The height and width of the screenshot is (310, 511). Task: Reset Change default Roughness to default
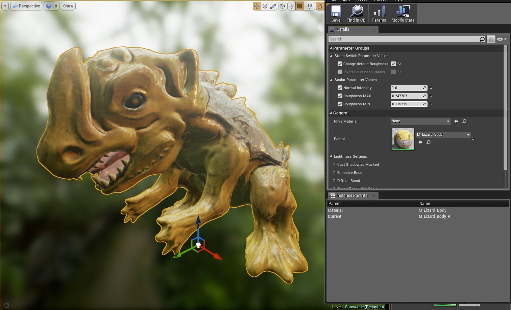399,64
